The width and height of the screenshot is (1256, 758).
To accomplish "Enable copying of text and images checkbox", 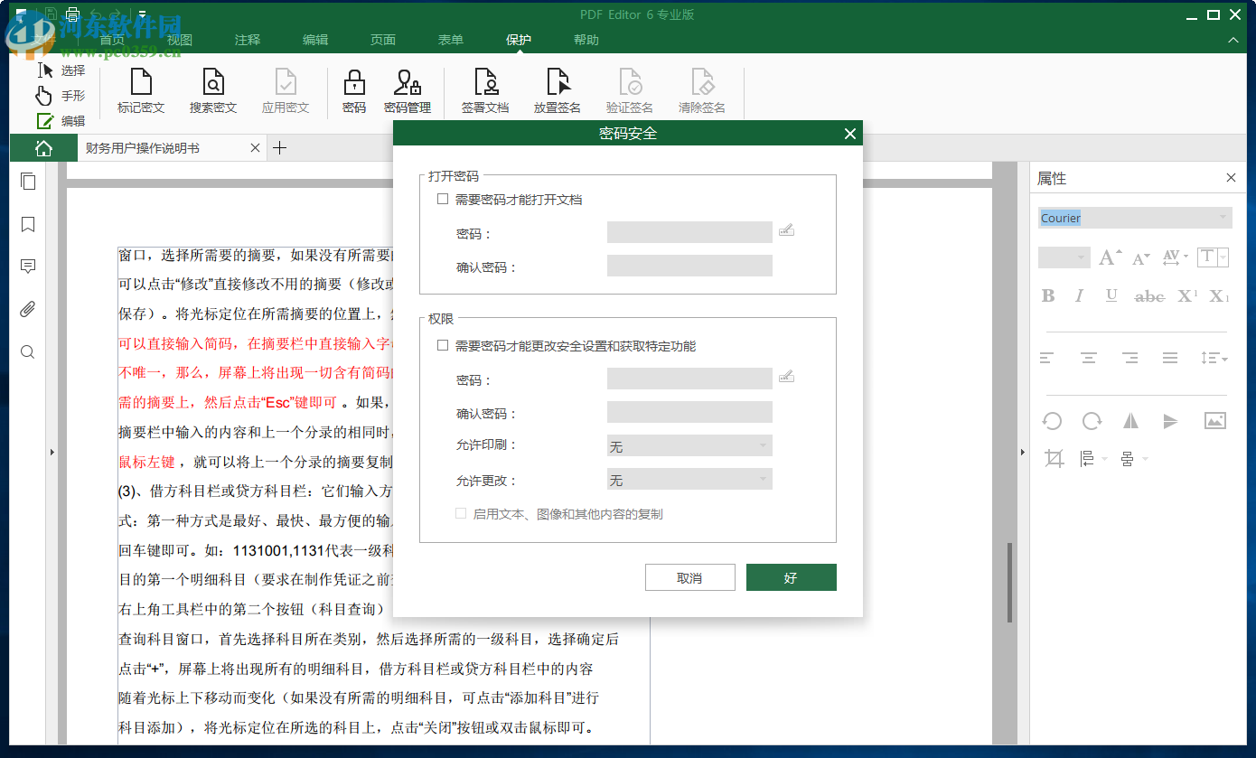I will coord(460,512).
